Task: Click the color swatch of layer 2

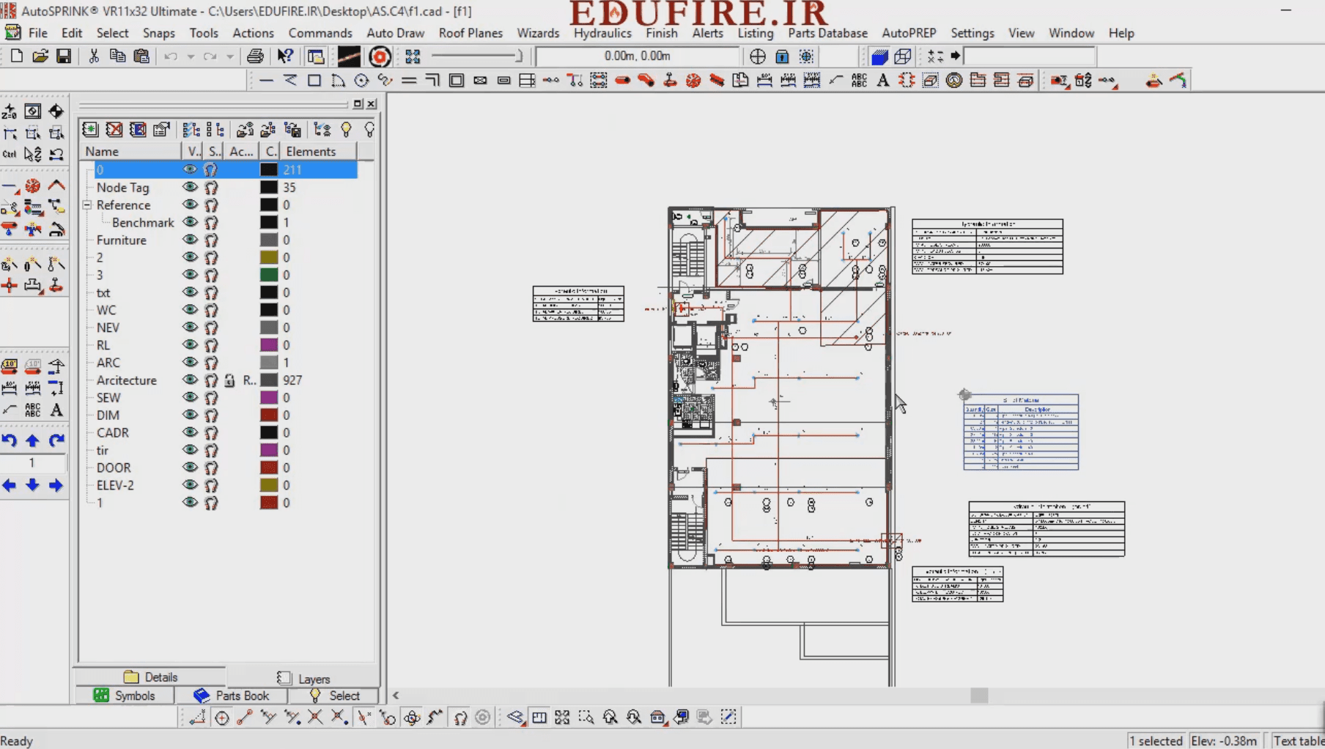Action: 269,257
